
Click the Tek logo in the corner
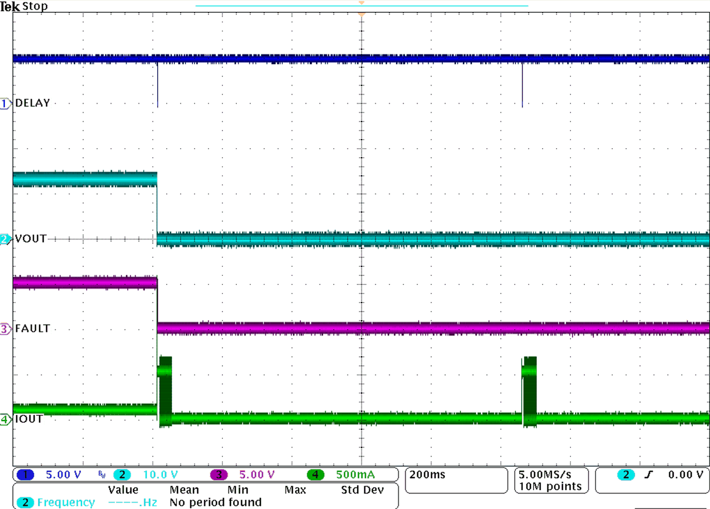coord(10,6)
